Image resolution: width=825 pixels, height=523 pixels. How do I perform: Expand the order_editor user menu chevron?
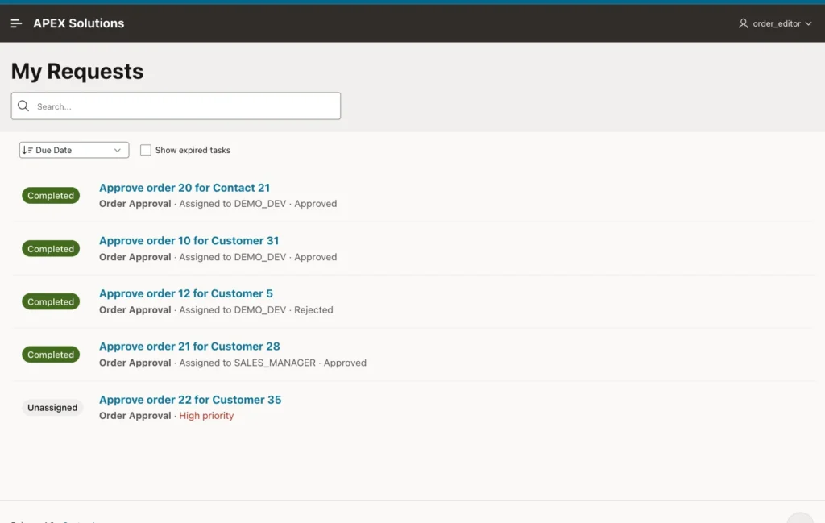tap(809, 23)
